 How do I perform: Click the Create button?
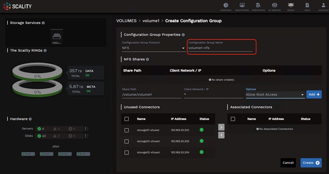point(311,163)
